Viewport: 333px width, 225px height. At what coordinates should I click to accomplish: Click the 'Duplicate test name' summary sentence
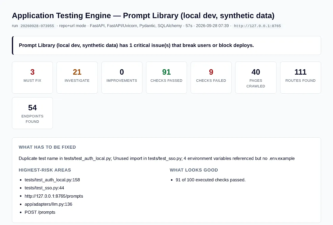156,158
